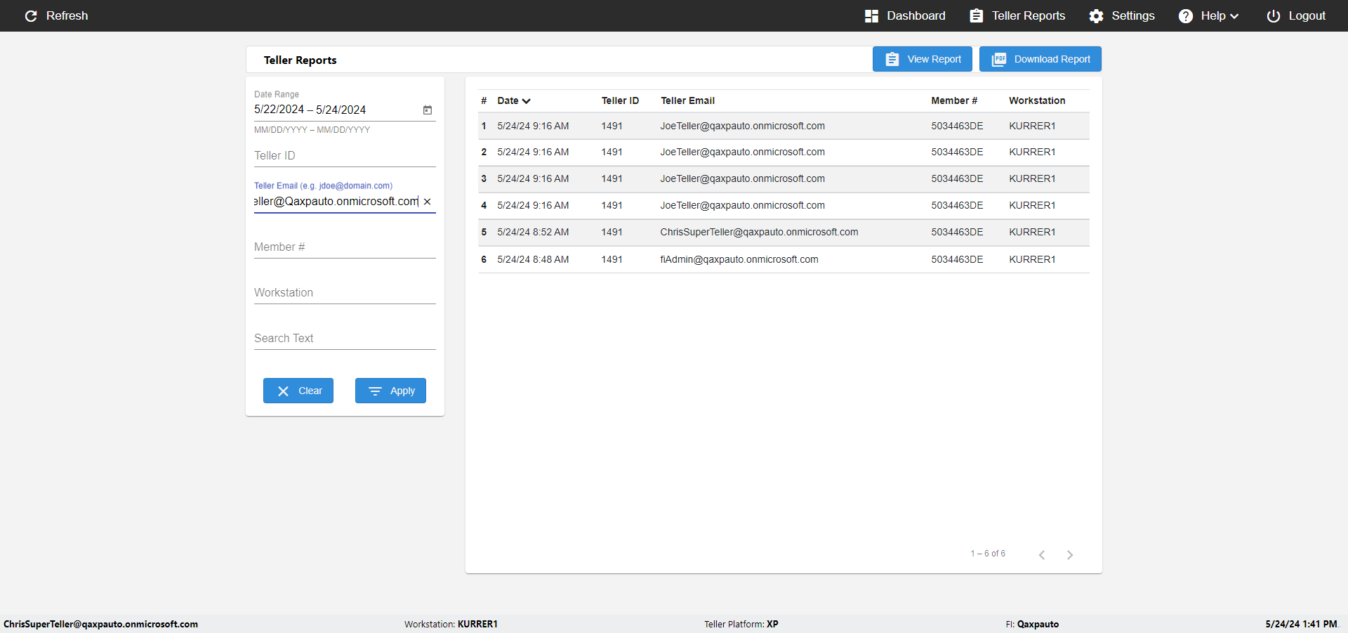
Task: Click the Member # column header
Action: click(954, 100)
